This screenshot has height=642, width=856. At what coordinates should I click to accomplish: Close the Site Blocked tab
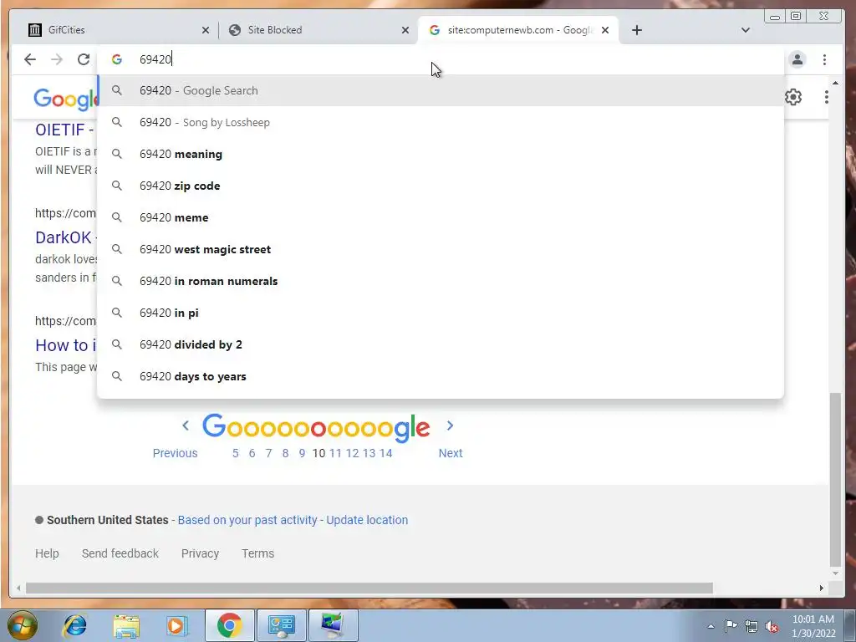tap(405, 30)
